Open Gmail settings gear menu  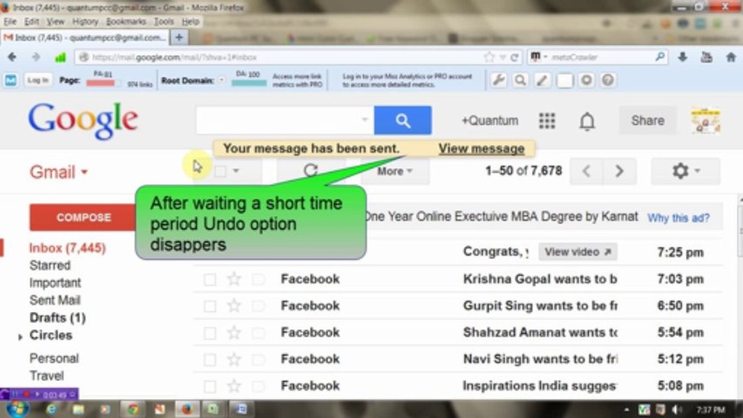pyautogui.click(x=685, y=171)
